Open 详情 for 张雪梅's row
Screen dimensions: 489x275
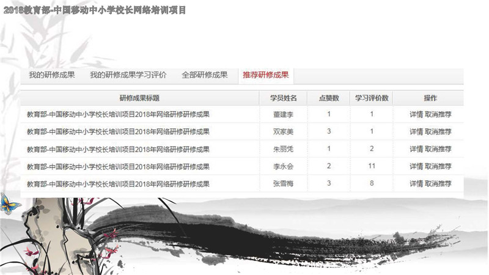tap(416, 184)
